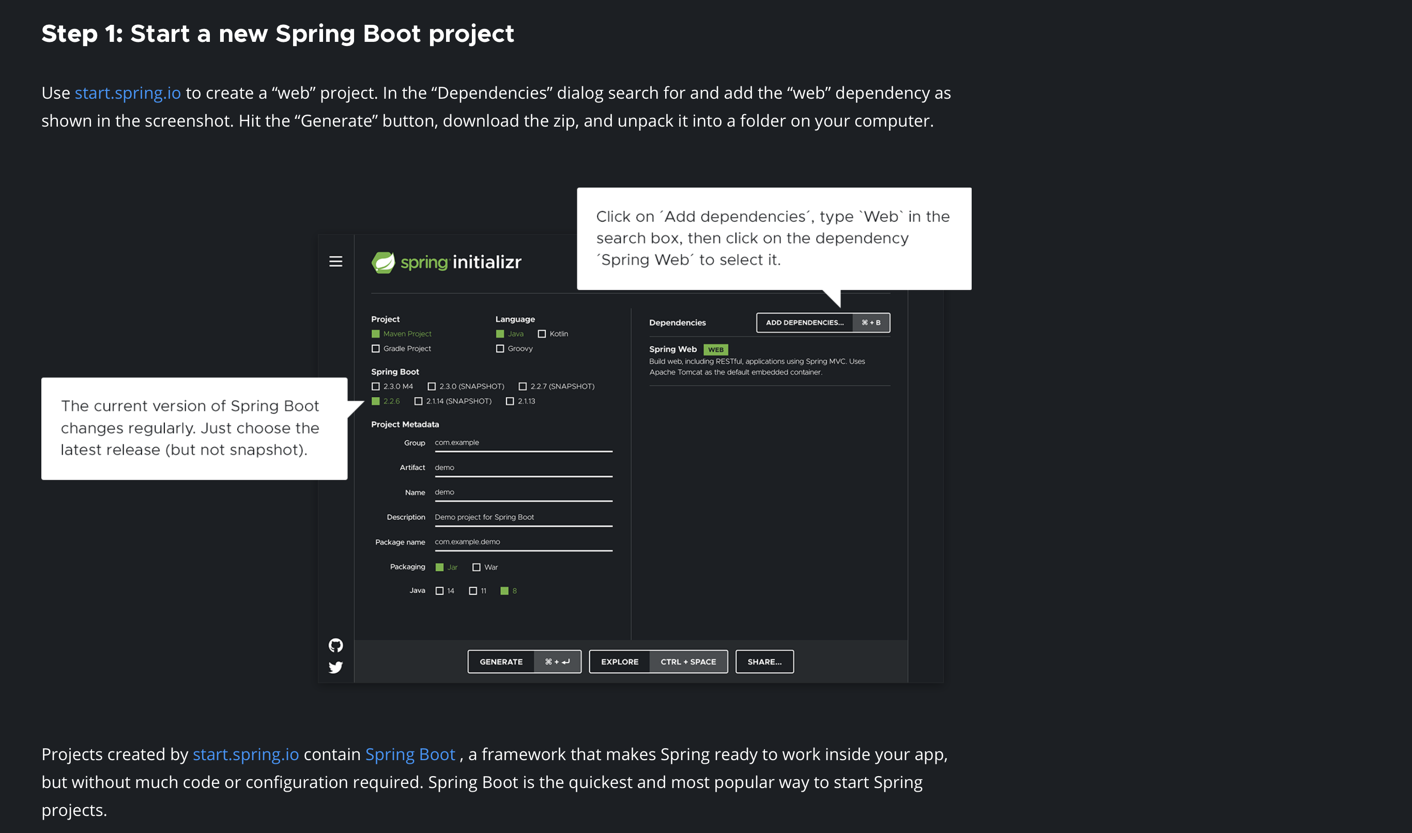Click the GitHub icon in sidebar
This screenshot has width=1412, height=833.
(336, 645)
